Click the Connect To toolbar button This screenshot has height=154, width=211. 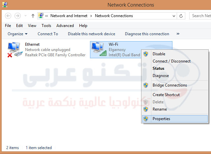tap(47, 34)
